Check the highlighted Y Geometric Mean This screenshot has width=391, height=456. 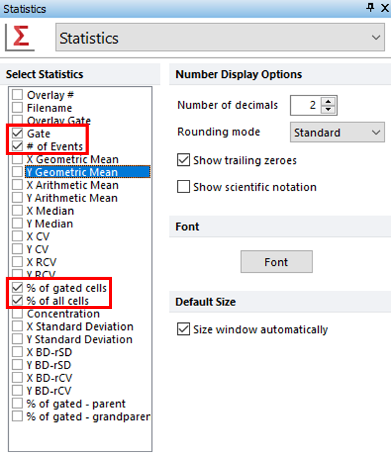tap(18, 172)
